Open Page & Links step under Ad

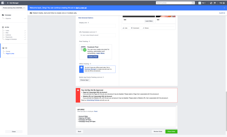[10, 54]
